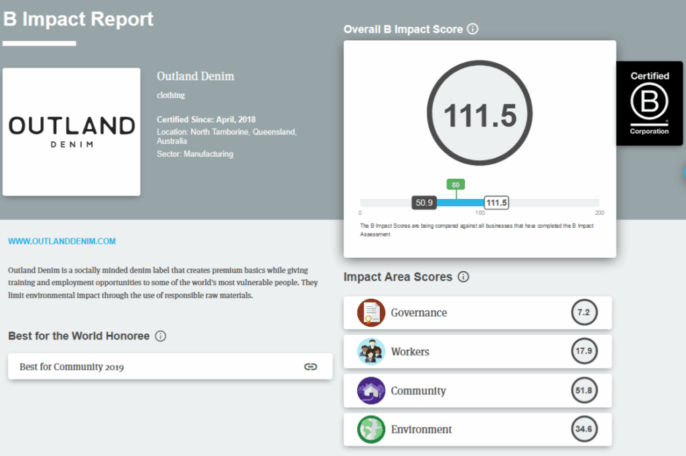Image resolution: width=686 pixels, height=456 pixels.
Task: Click the Governance 7.2 score badge
Action: (584, 312)
